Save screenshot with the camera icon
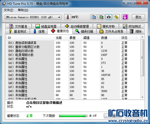Image resolution: width=150 pixels, height=124 pixels. 109,17
